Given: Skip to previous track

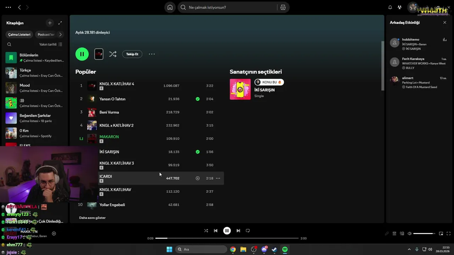Looking at the screenshot, I should point(216,231).
